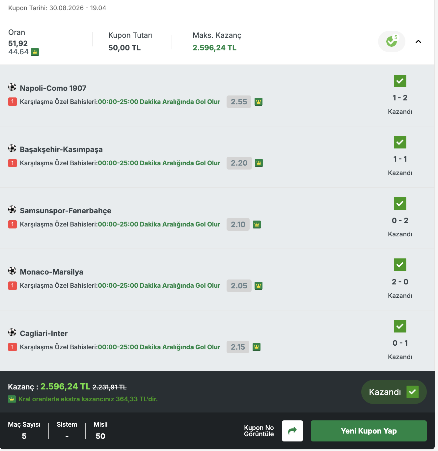Open the Başakşehir-Kasımpaşa match title
This screenshot has width=438, height=451.
pyautogui.click(x=61, y=149)
